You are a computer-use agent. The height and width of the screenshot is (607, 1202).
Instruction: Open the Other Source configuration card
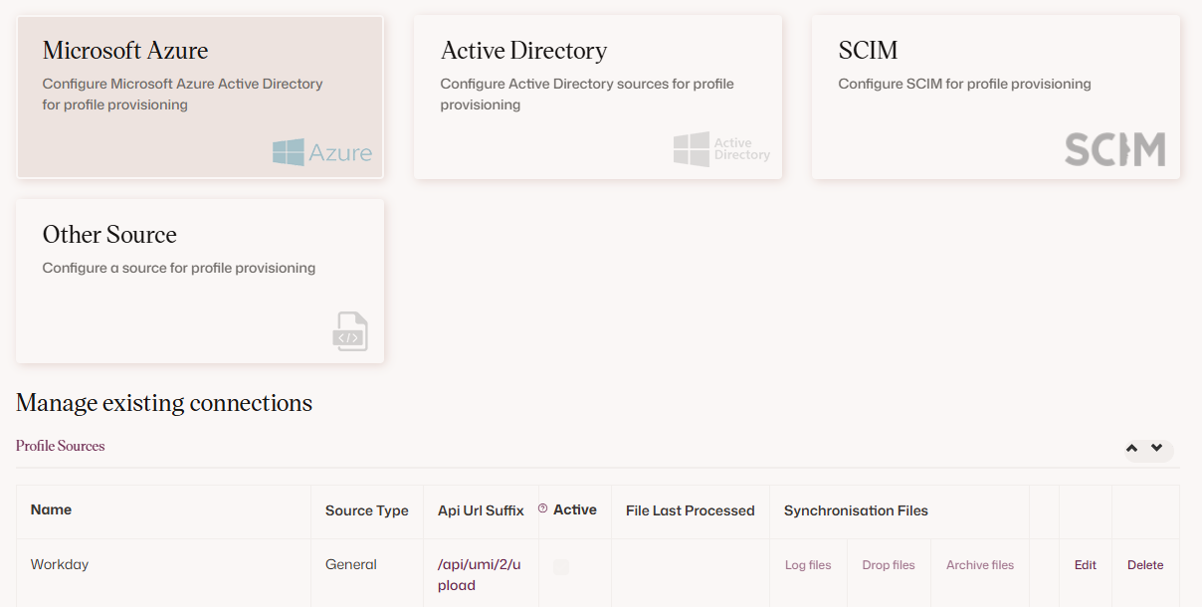pos(200,282)
